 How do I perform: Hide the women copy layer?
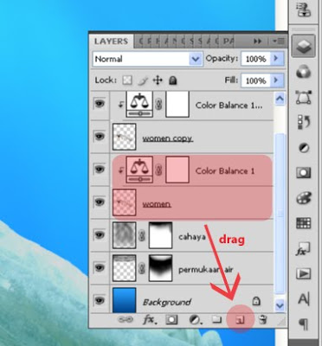coord(100,136)
